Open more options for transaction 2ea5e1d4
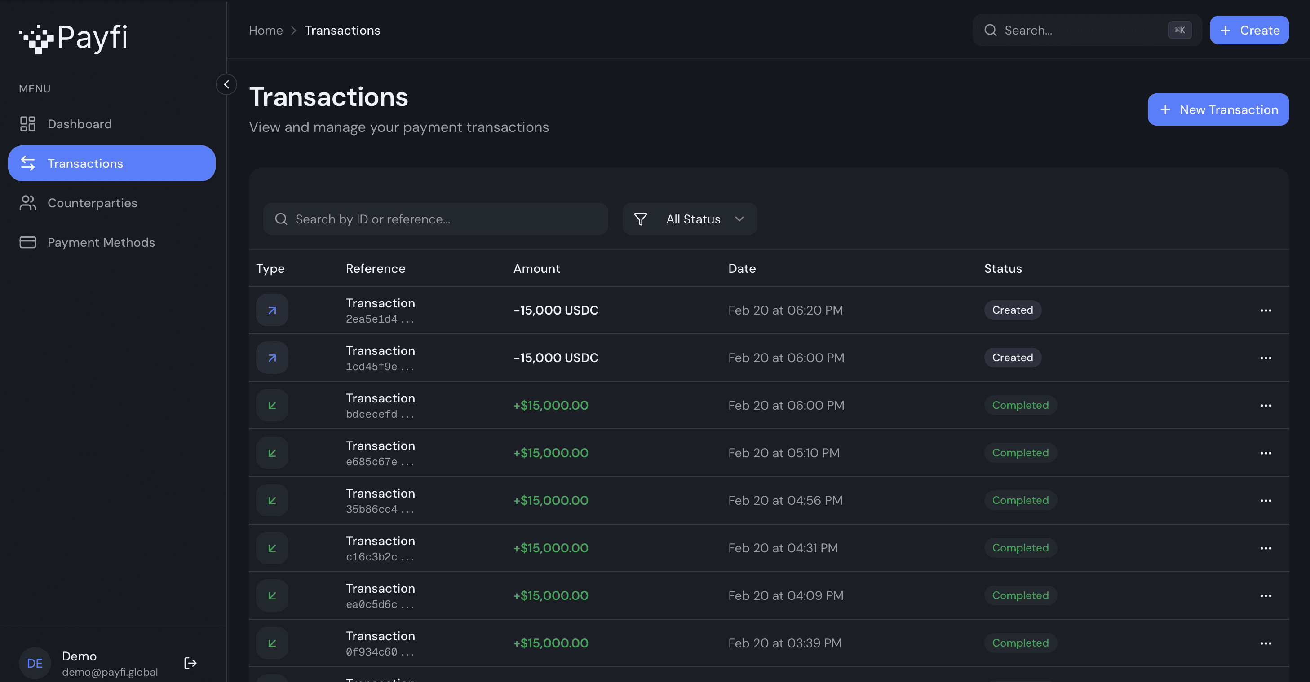Viewport: 1310px width, 682px height. point(1265,310)
